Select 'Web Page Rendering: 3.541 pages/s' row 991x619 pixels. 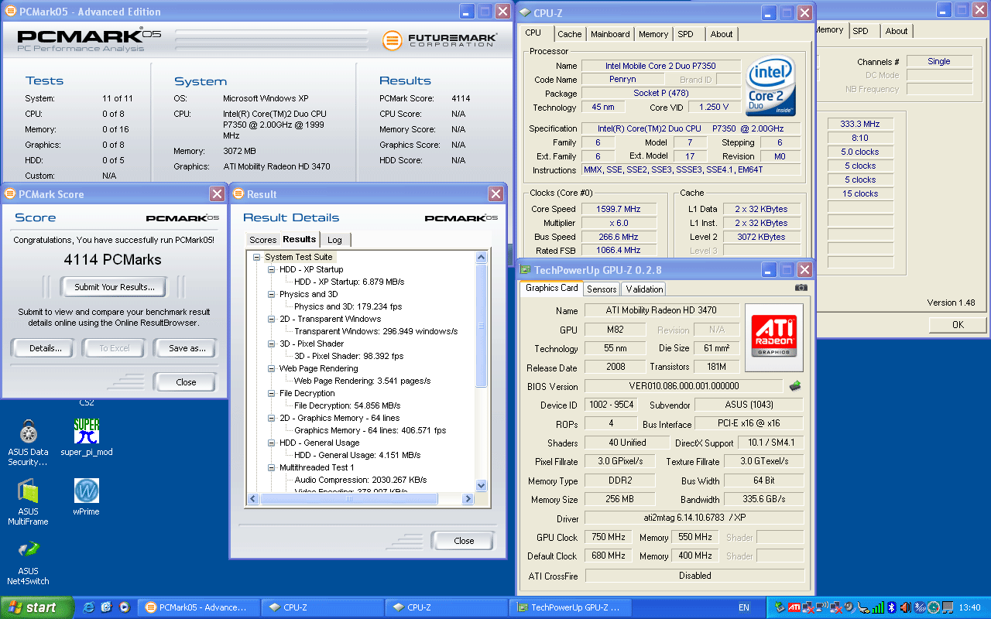[x=362, y=381]
